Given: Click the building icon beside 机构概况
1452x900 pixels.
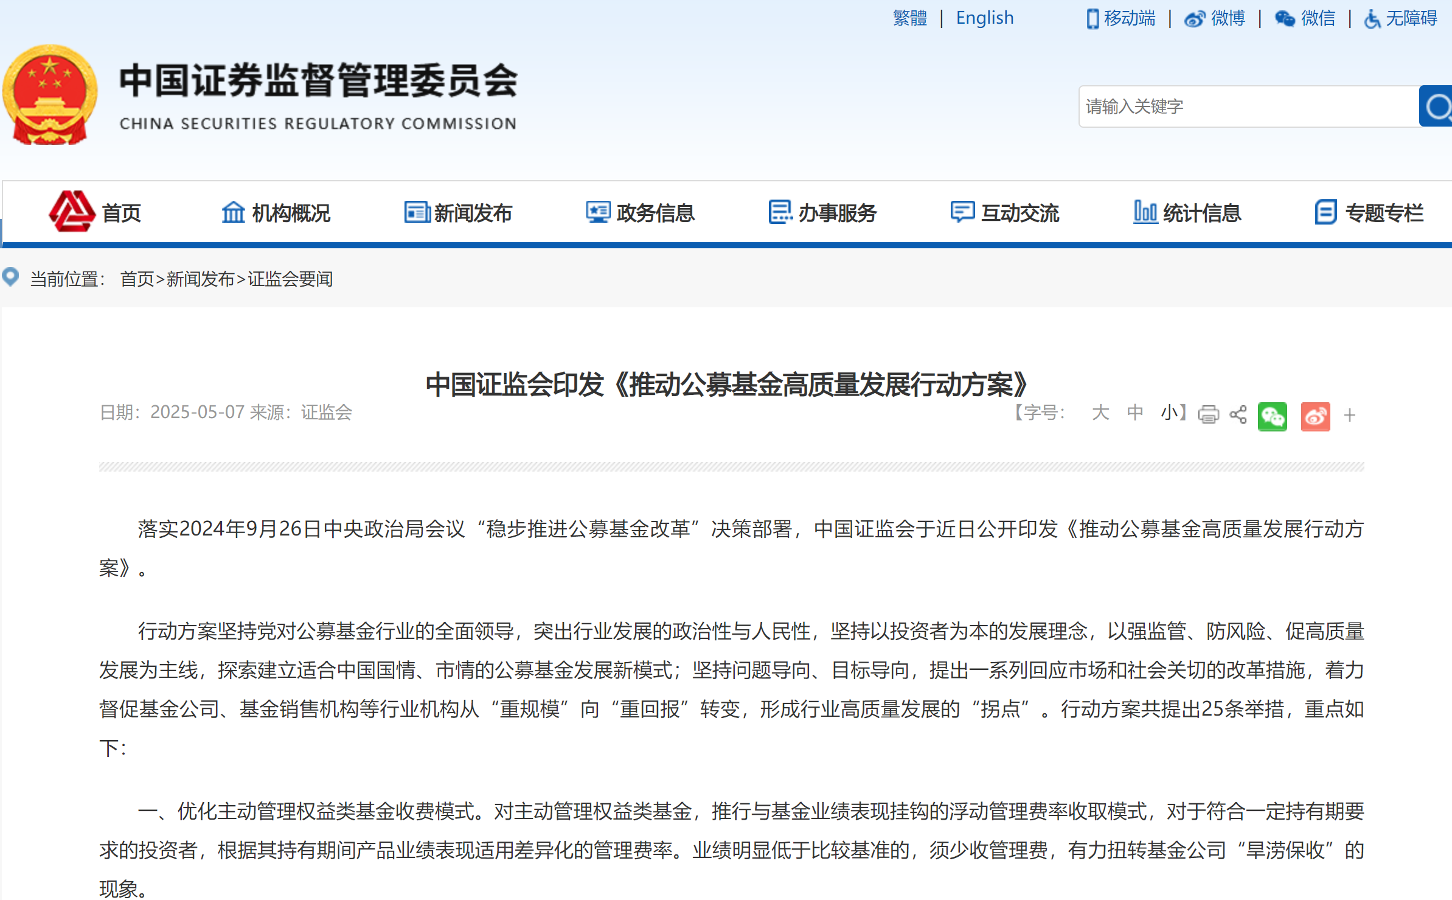Looking at the screenshot, I should pos(233,212).
